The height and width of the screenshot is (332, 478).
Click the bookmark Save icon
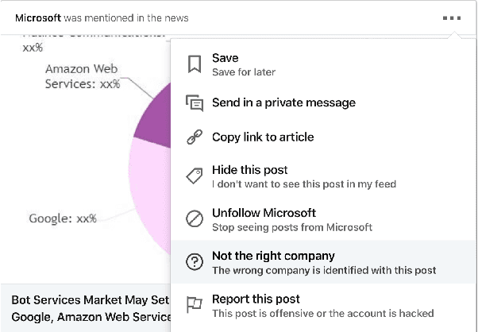coord(194,64)
